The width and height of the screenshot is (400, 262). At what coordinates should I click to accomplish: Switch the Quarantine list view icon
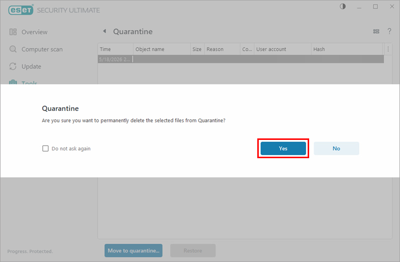376,32
